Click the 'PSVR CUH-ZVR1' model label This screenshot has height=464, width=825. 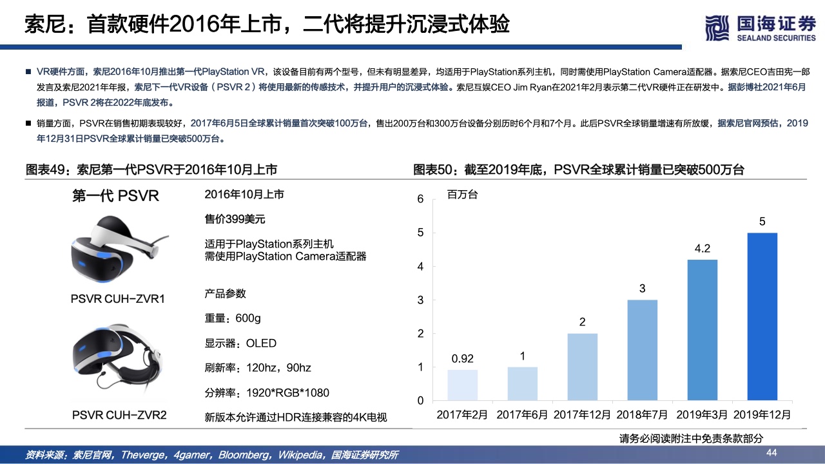118,299
